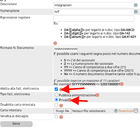Select Pubblica amministrazione radio option
Image resolution: width=140 pixels, height=129 pixels.
coord(56,95)
